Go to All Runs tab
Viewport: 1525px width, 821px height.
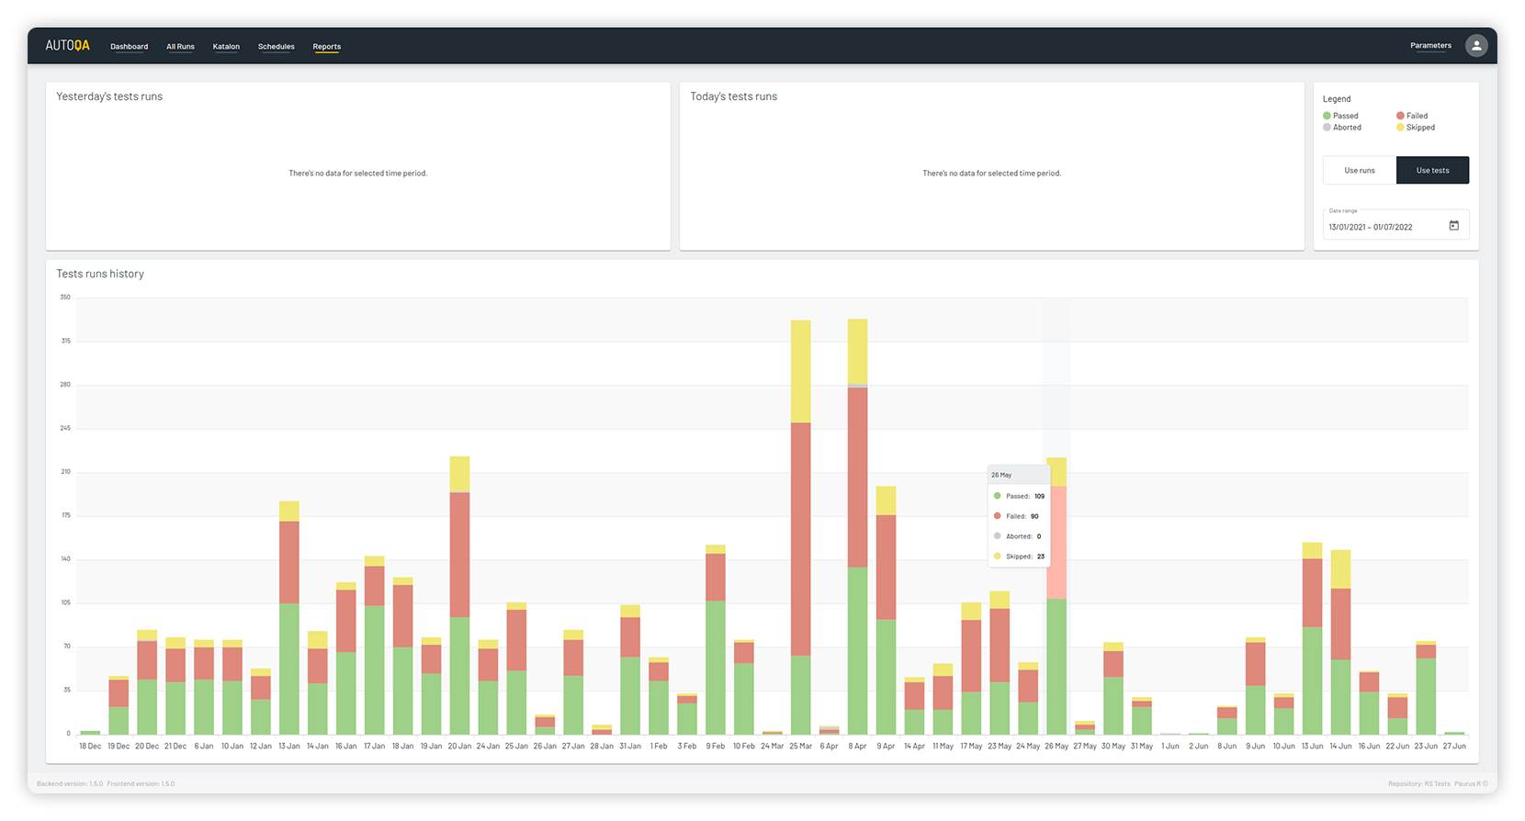coord(180,47)
